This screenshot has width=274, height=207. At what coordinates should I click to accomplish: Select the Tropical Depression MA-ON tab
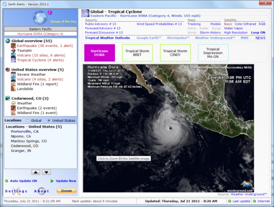pyautogui.click(x=213, y=53)
